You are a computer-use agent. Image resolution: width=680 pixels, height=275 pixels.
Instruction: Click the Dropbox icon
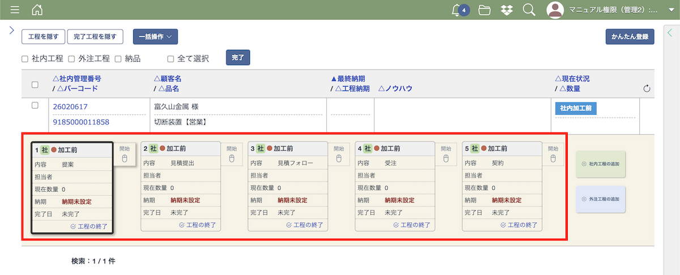pos(507,10)
